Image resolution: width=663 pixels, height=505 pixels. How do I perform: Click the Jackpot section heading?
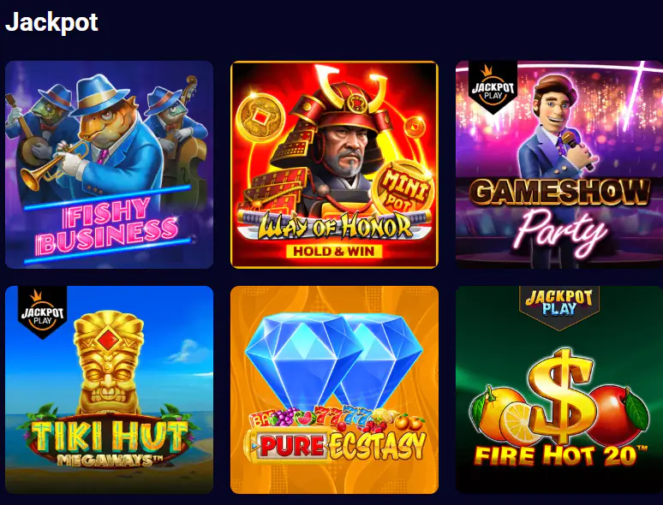point(51,21)
